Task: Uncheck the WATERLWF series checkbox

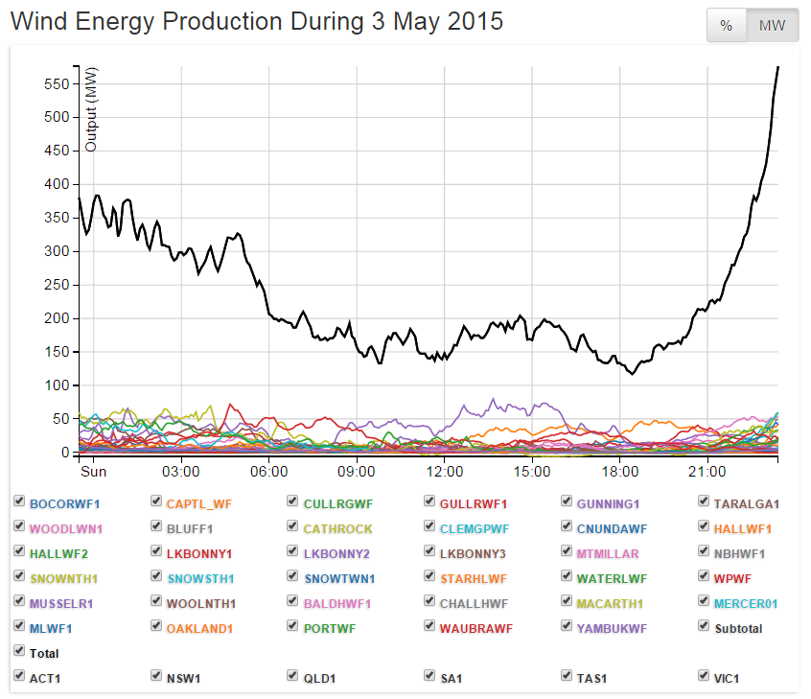Action: pos(568,577)
